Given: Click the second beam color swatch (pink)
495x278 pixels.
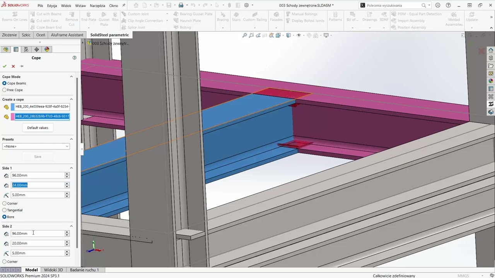Looking at the screenshot, I should [x=13, y=117].
